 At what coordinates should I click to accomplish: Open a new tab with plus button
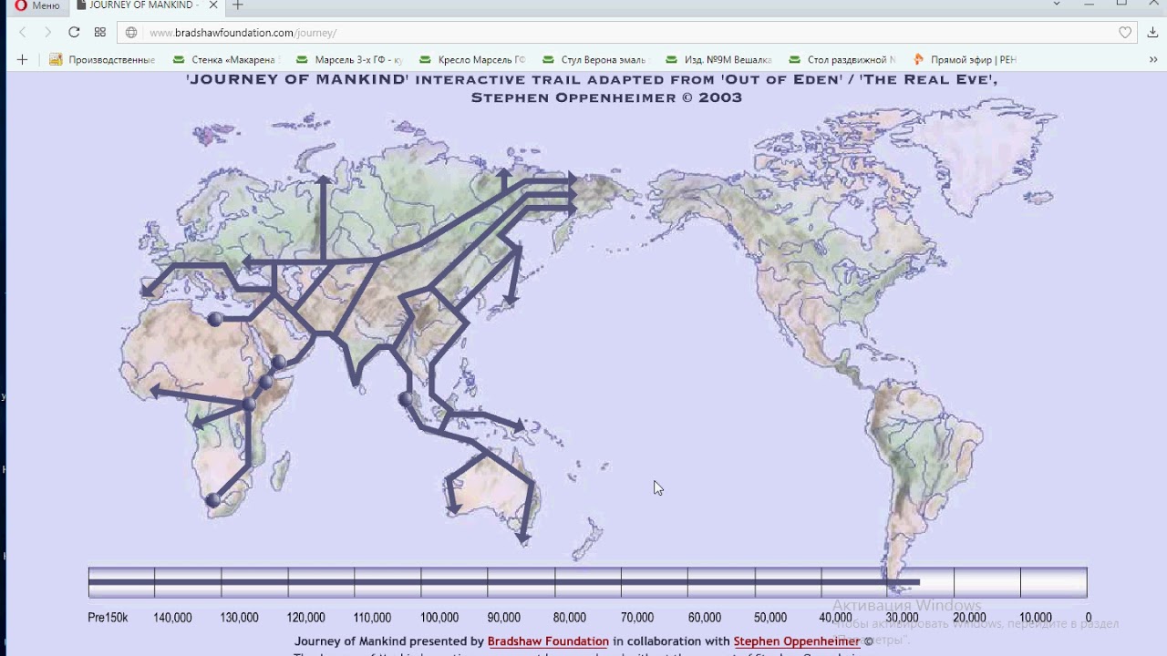[238, 5]
